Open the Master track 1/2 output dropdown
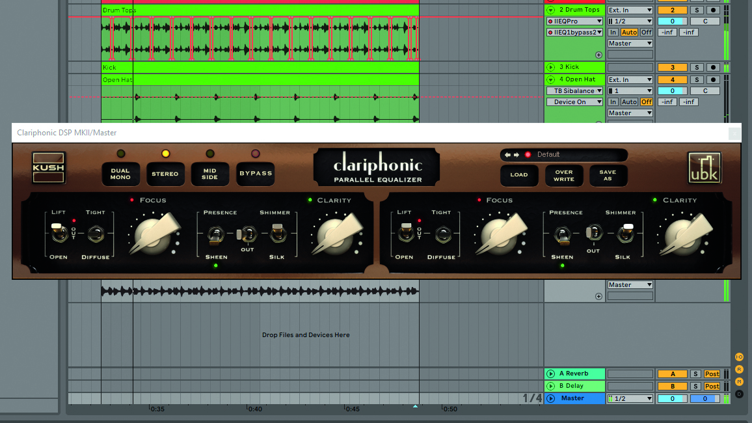The width and height of the screenshot is (752, 423). tap(630, 398)
